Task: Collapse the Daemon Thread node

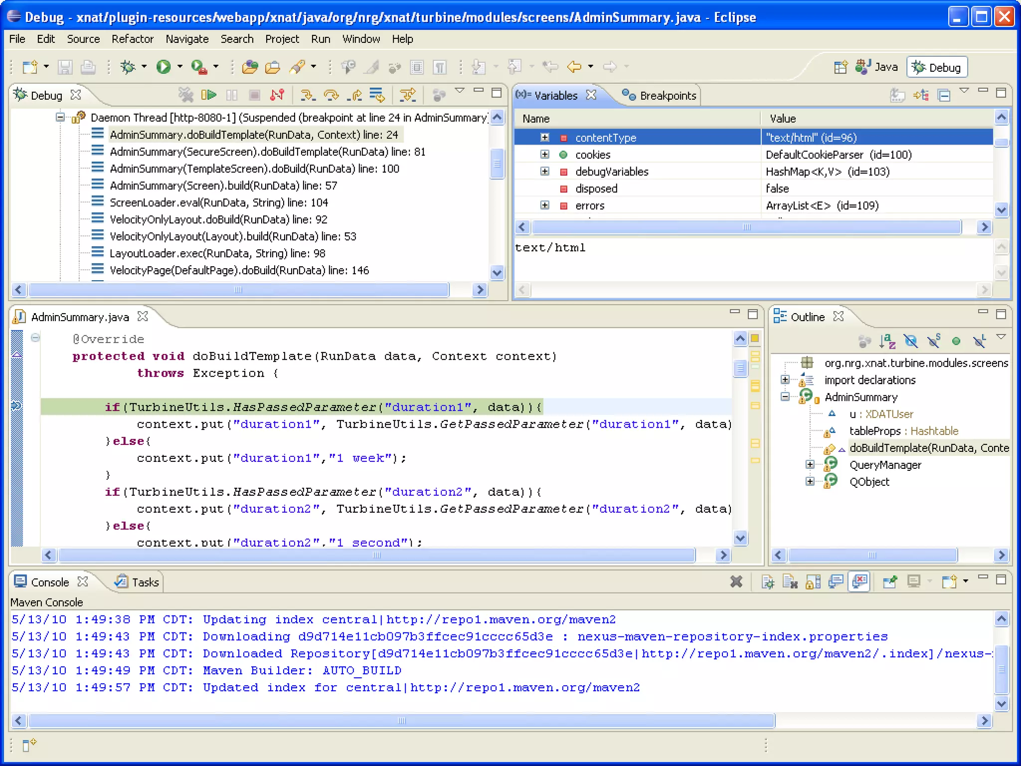Action: (60, 117)
